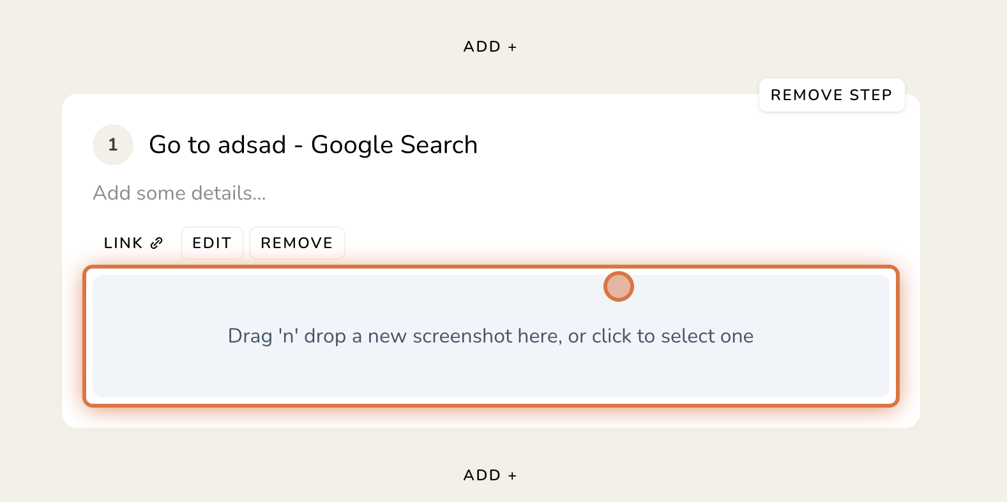The width and height of the screenshot is (1007, 502).
Task: Select the orange circular click marker
Action: click(618, 286)
